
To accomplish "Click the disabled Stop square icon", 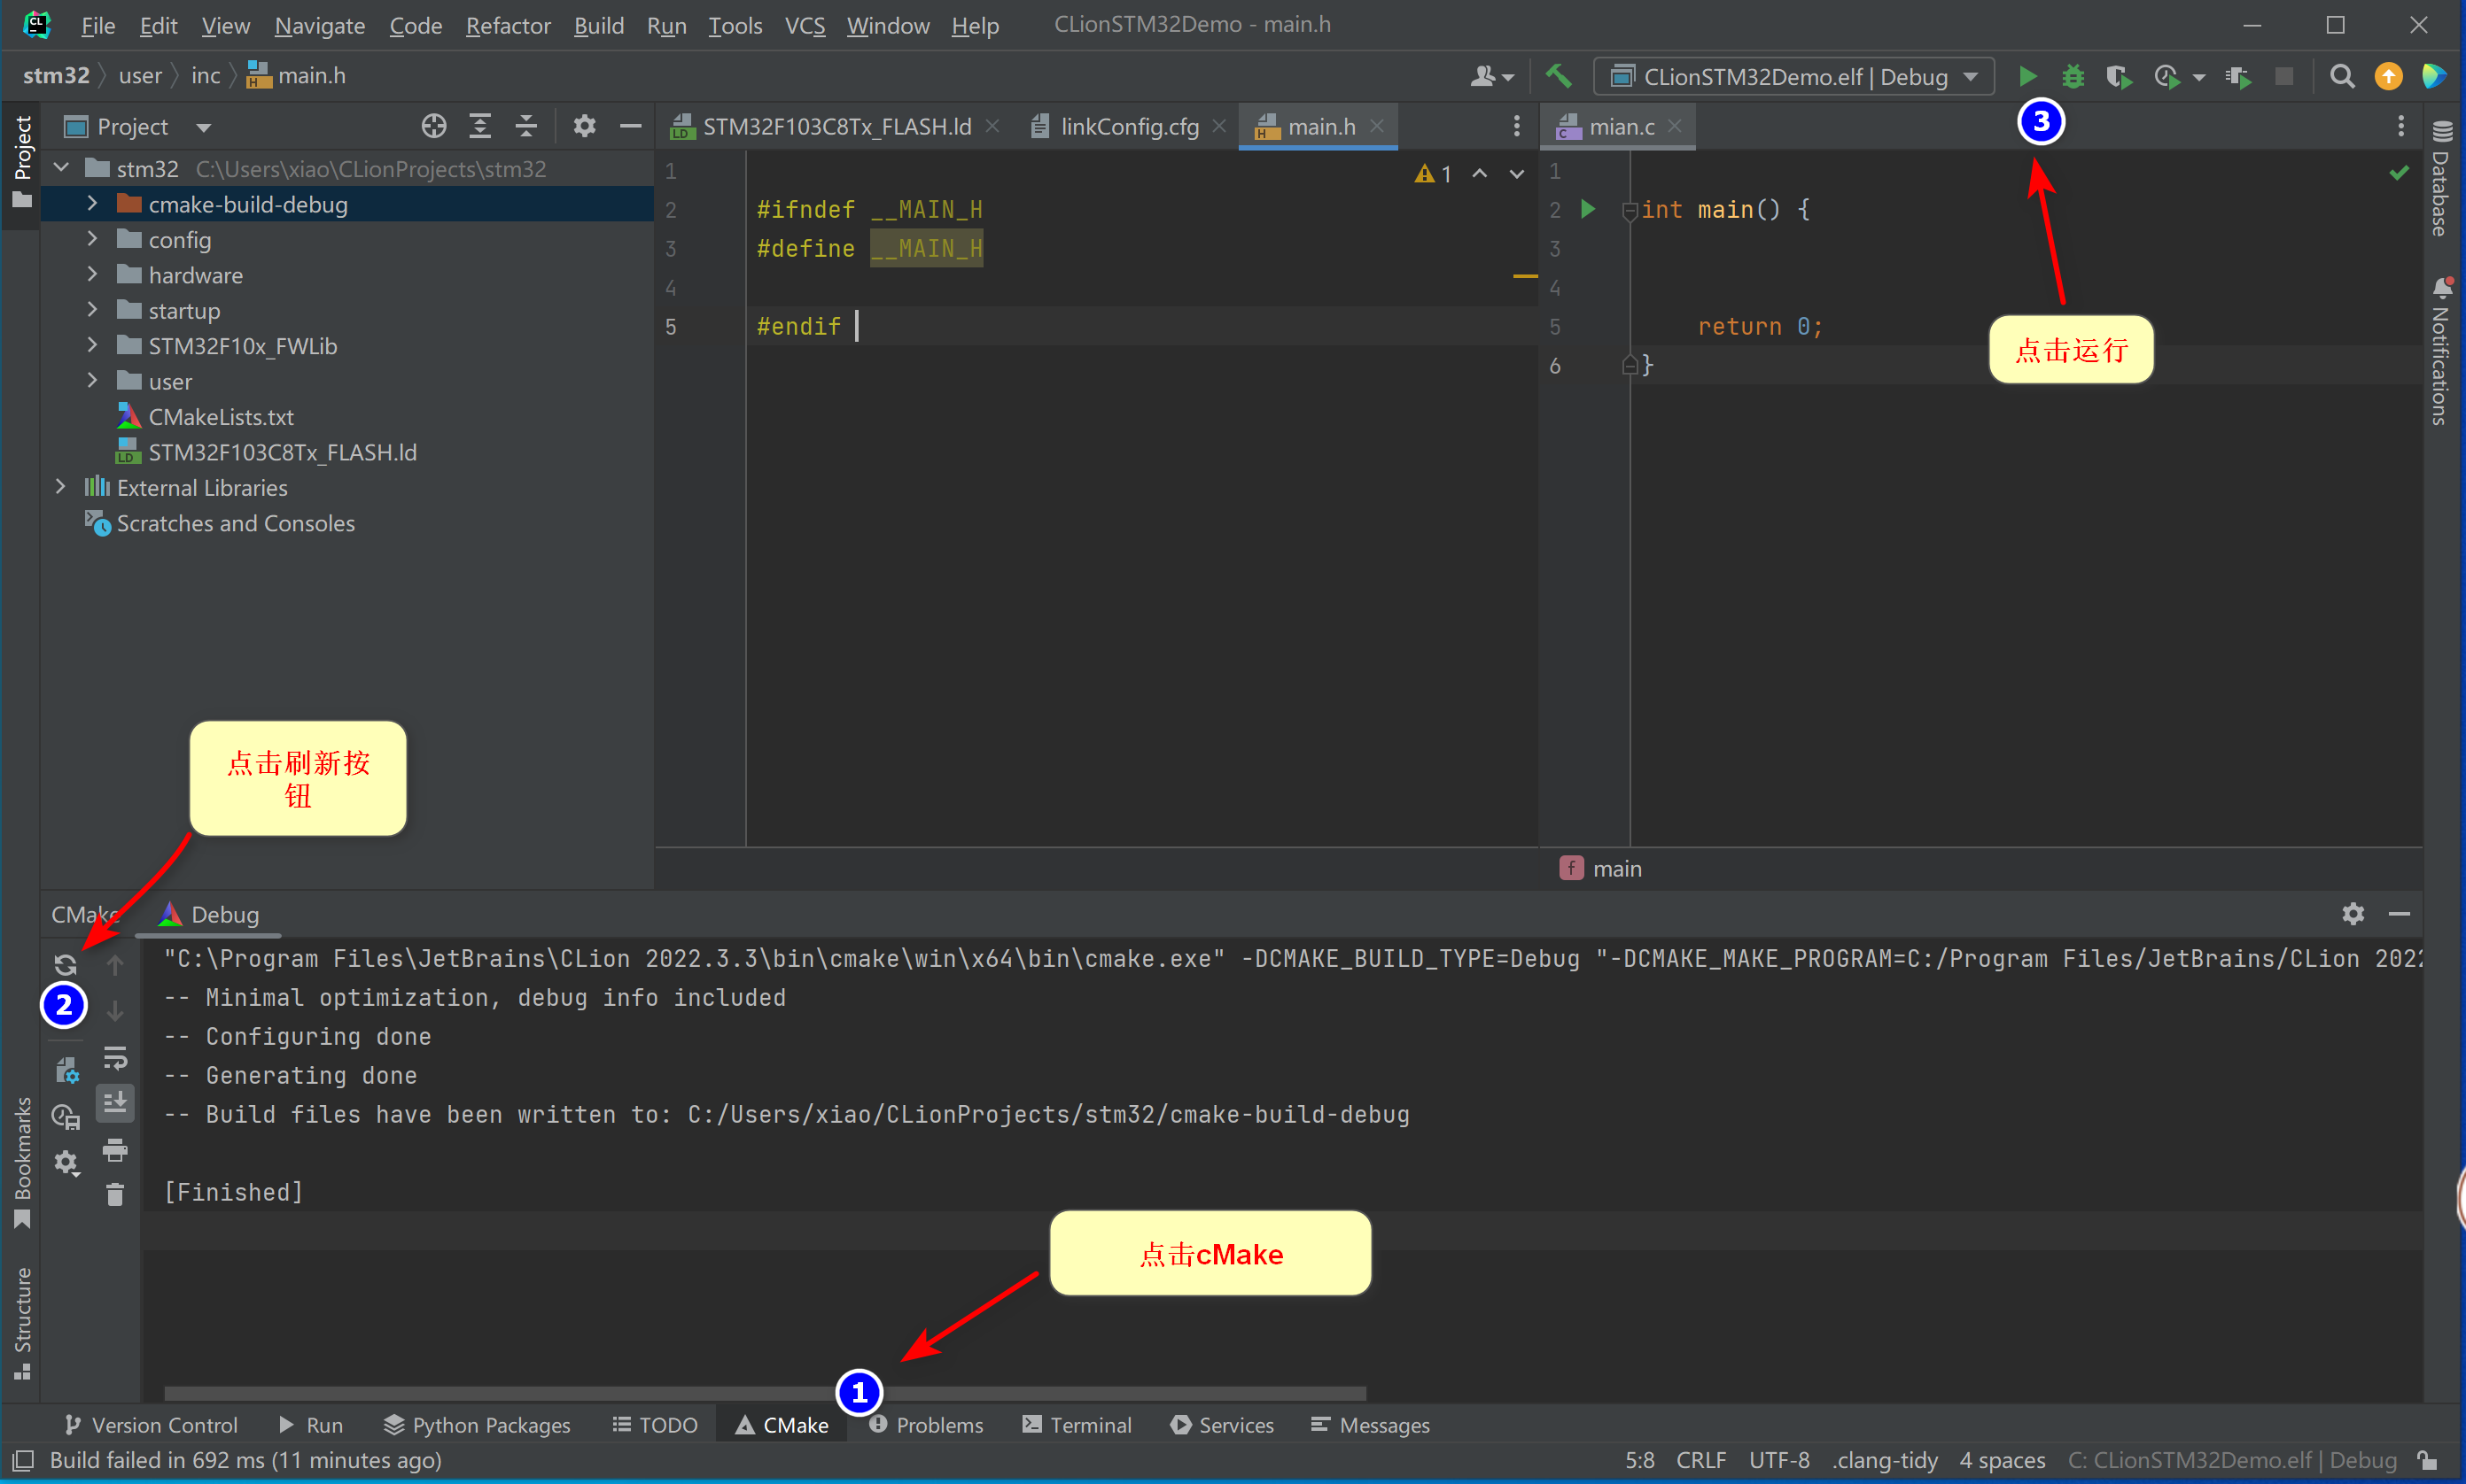I will pos(2284,76).
